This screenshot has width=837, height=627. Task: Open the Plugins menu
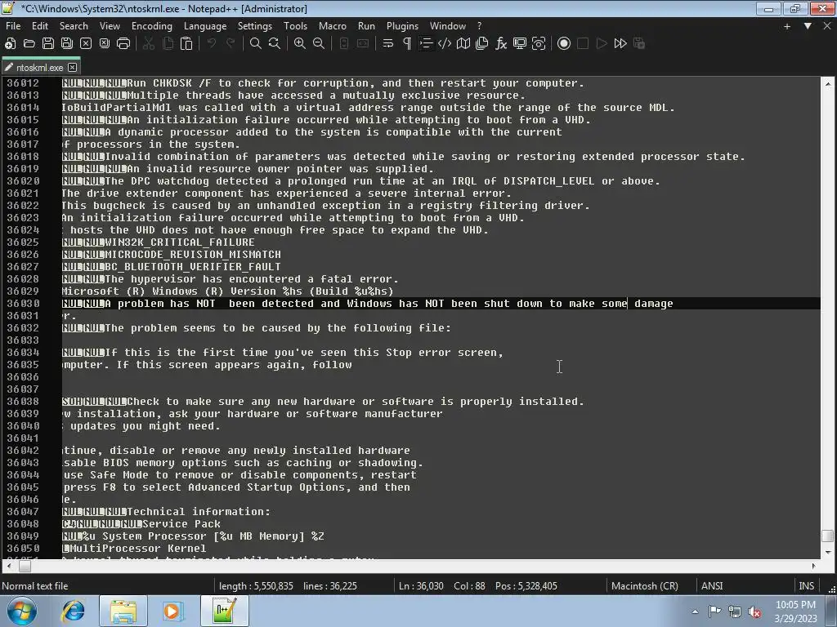pyautogui.click(x=402, y=26)
